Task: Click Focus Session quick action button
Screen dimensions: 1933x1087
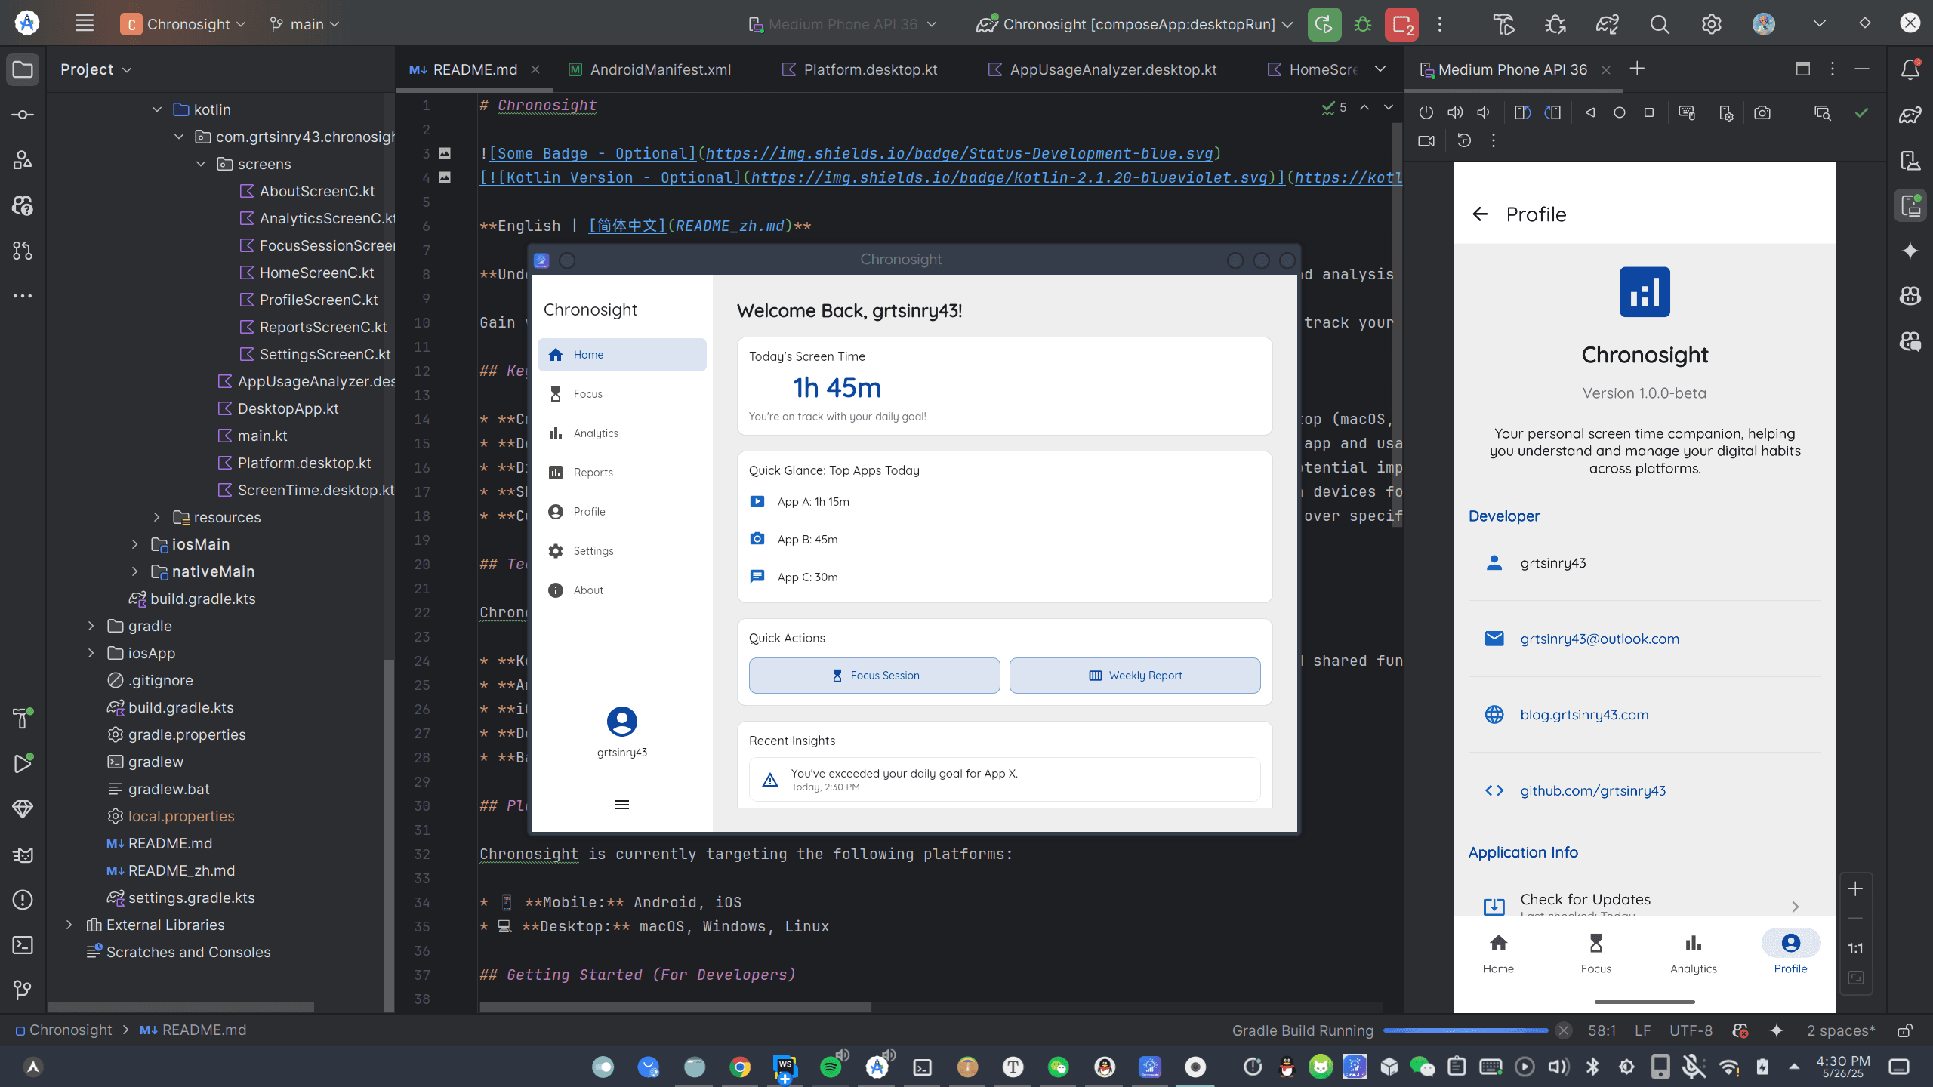Action: [874, 676]
